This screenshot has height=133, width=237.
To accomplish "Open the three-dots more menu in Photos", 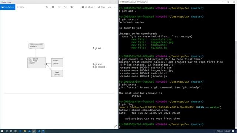I will click(x=115, y=7).
